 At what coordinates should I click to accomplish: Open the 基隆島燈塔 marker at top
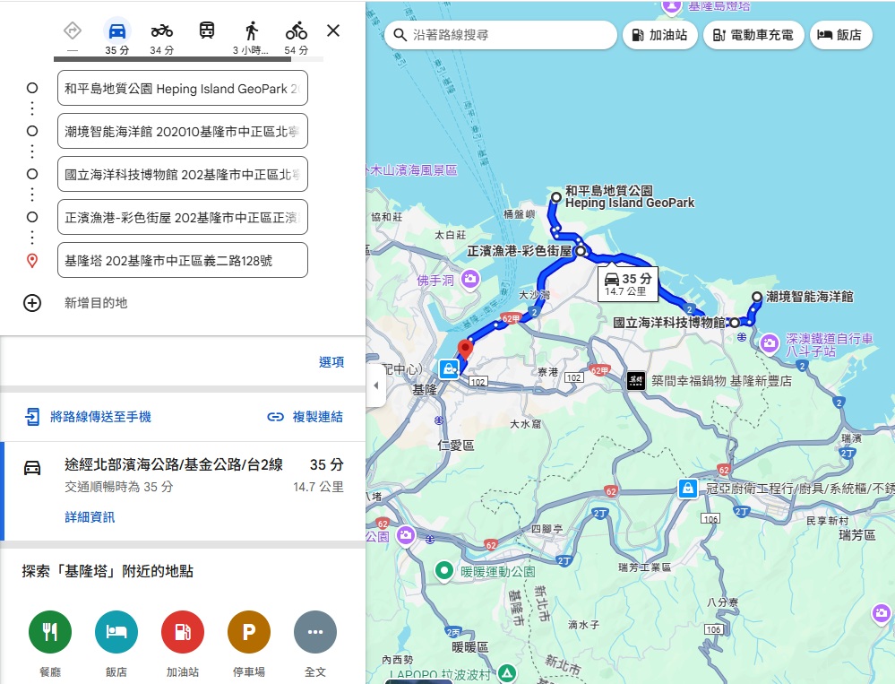pos(671,7)
